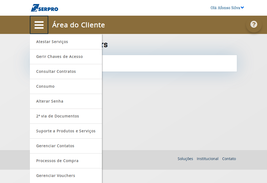This screenshot has height=183, width=267.
Task: Open the Institucional footer link
Action: pyautogui.click(x=208, y=159)
